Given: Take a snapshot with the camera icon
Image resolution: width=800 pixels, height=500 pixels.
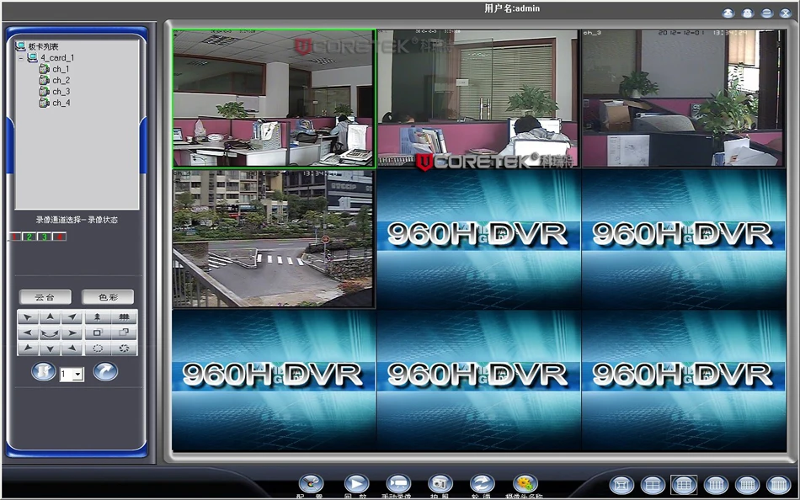Looking at the screenshot, I should click(440, 484).
